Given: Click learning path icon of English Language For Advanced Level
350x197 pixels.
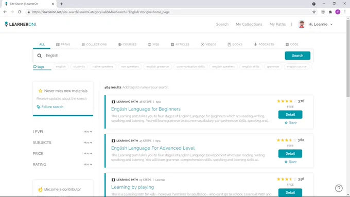Looking at the screenshot, I should (x=113, y=141).
